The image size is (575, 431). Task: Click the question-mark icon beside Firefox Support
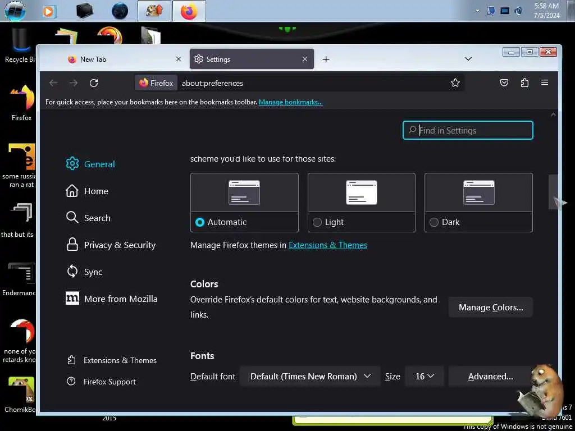(x=71, y=382)
